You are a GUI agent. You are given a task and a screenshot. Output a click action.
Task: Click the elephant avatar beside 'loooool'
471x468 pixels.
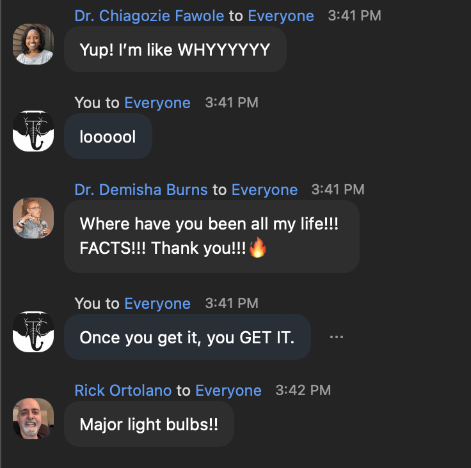33,131
